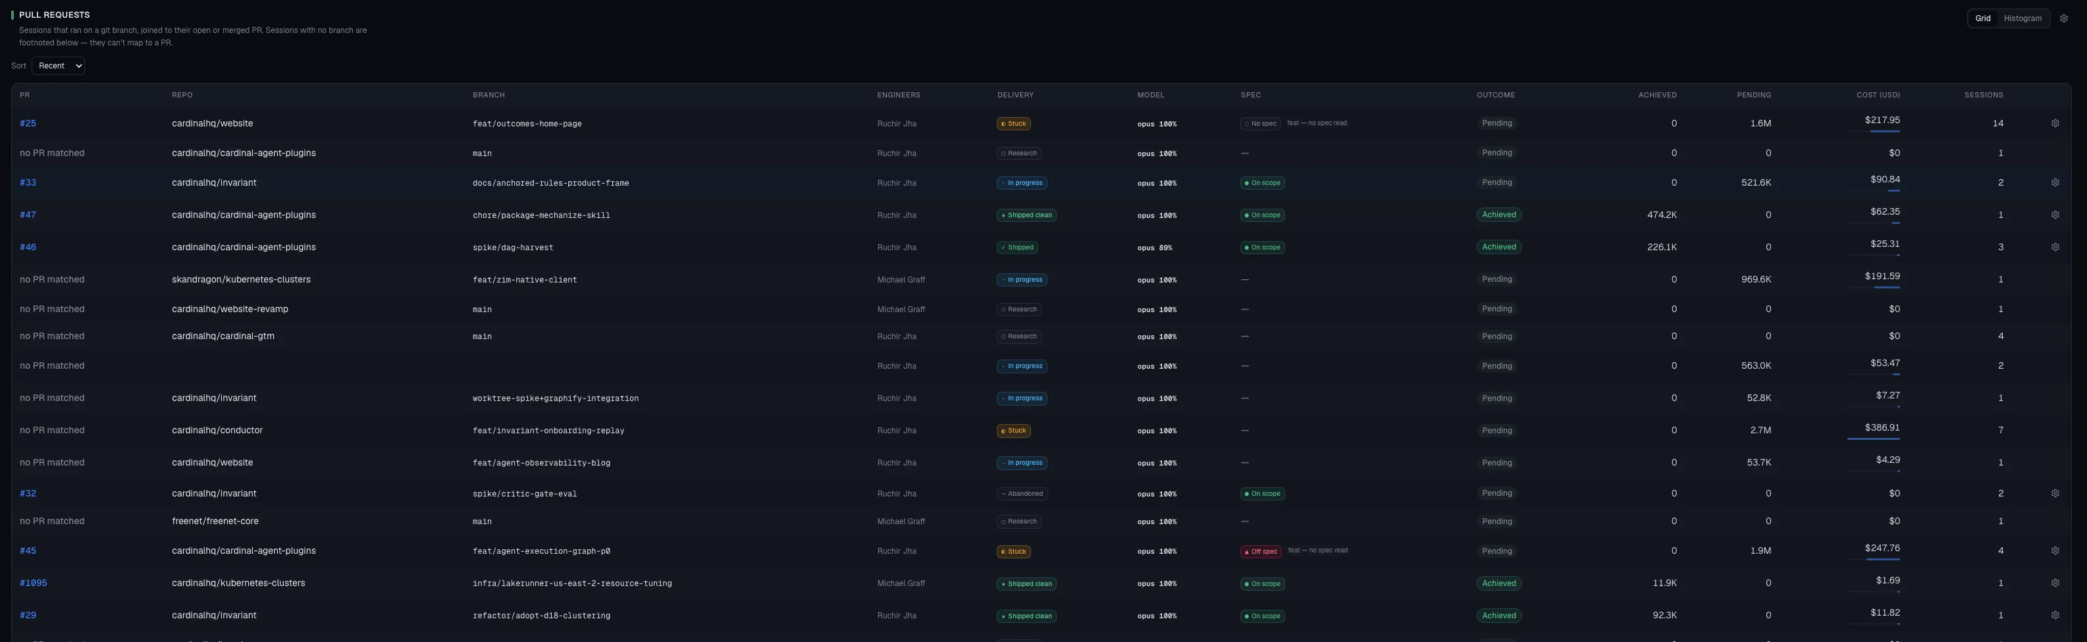The width and height of the screenshot is (2087, 642).
Task: Click the Sessions column header
Action: tap(1983, 95)
